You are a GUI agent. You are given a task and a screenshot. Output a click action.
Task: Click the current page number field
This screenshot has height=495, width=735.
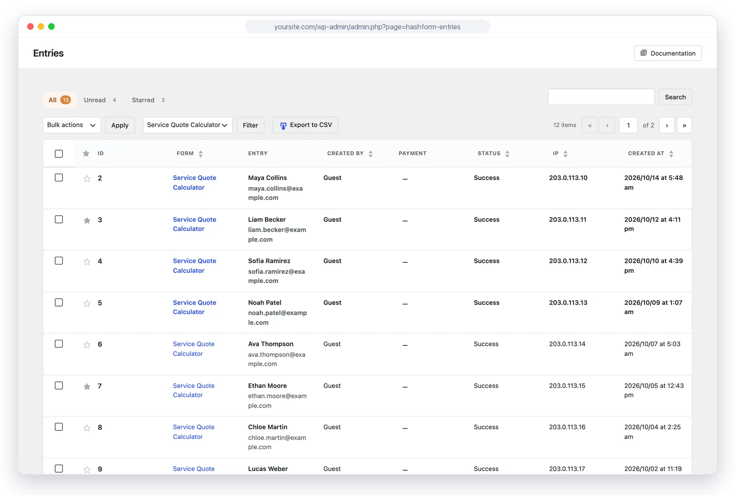click(x=628, y=125)
